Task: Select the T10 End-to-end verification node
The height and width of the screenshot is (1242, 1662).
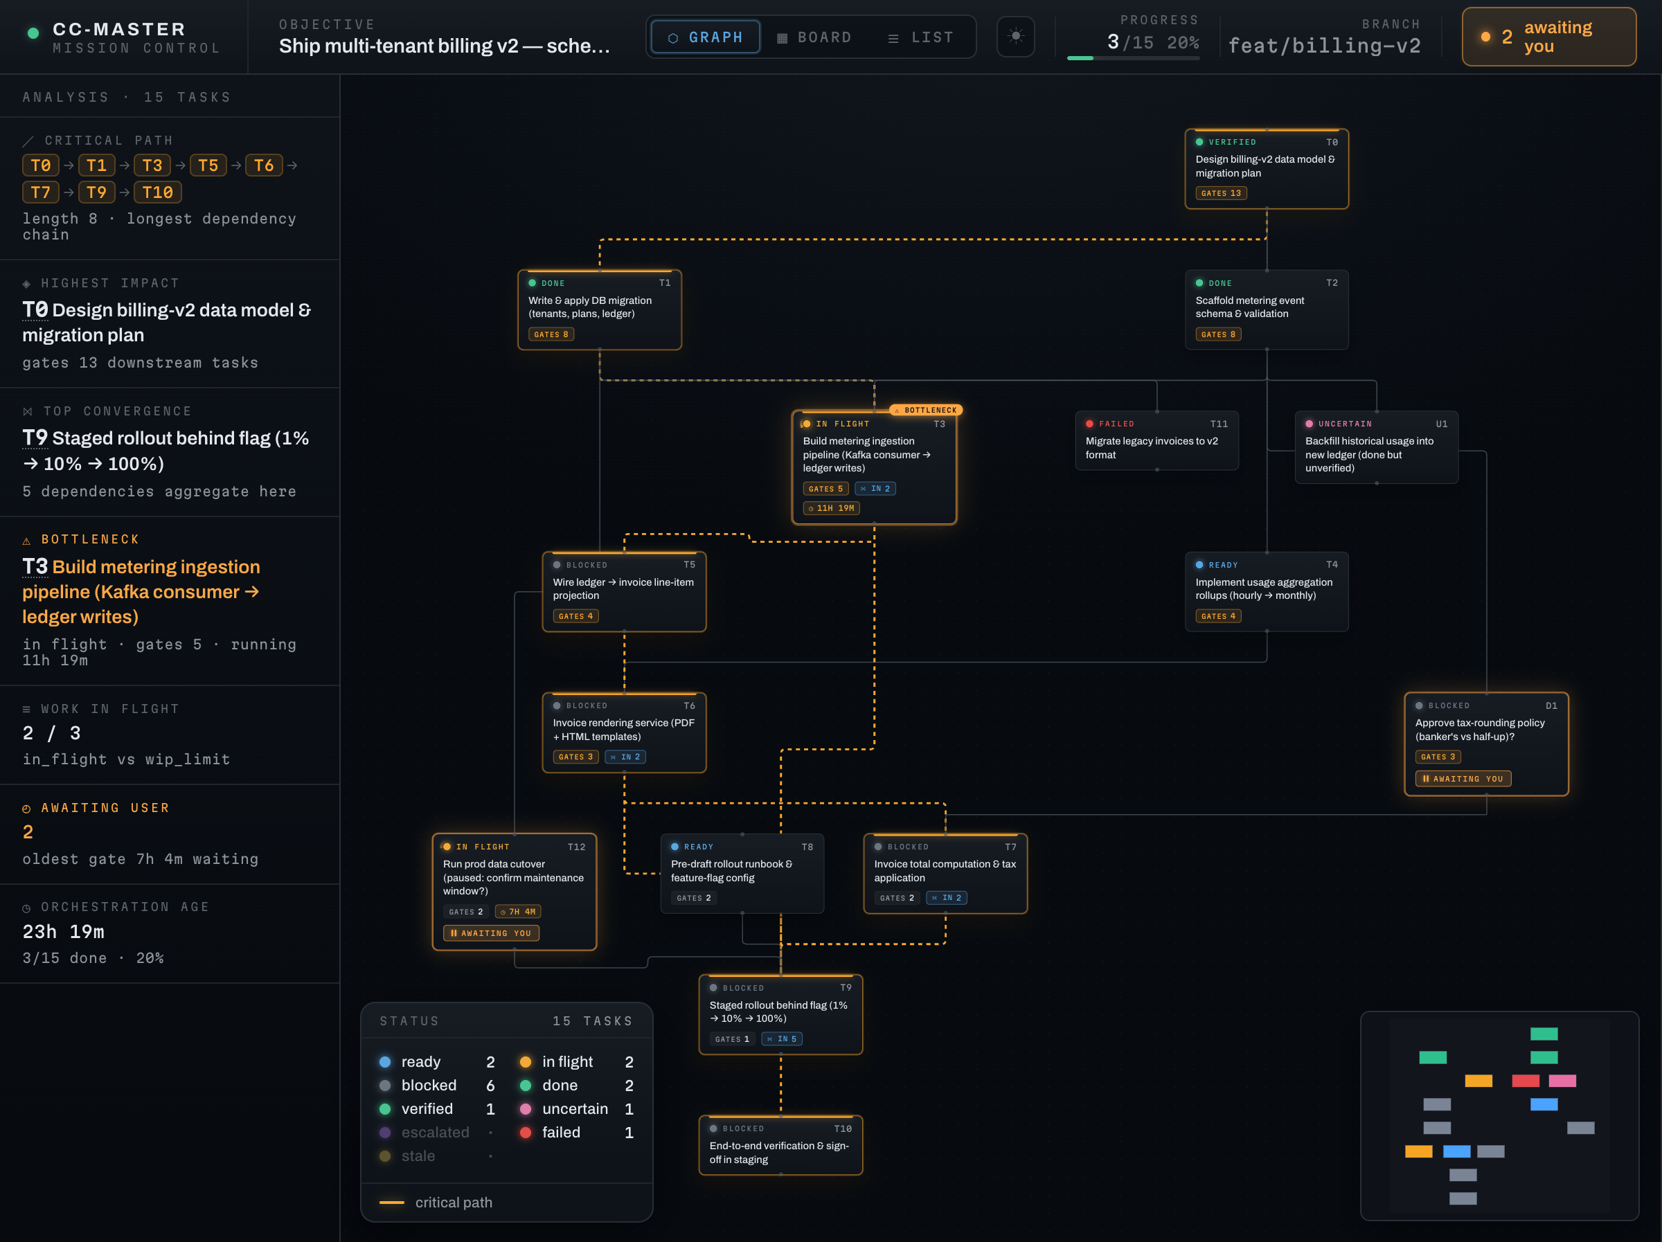Action: (780, 1146)
